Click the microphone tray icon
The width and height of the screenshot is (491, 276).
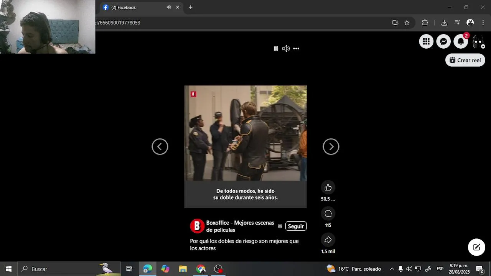[x=400, y=269]
